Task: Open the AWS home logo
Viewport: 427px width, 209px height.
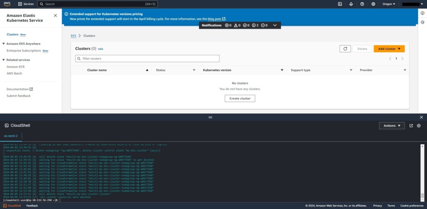Action: click(x=7, y=4)
